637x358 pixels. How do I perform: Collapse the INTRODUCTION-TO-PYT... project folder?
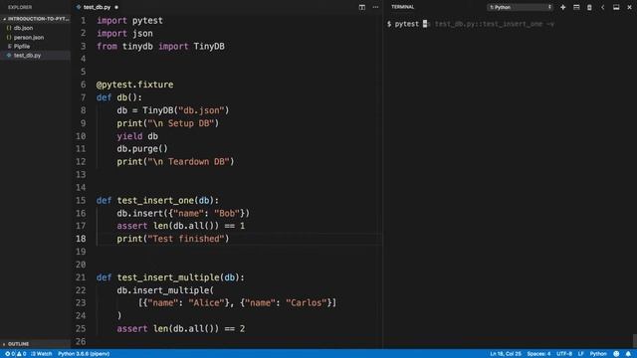pyautogui.click(x=36, y=19)
